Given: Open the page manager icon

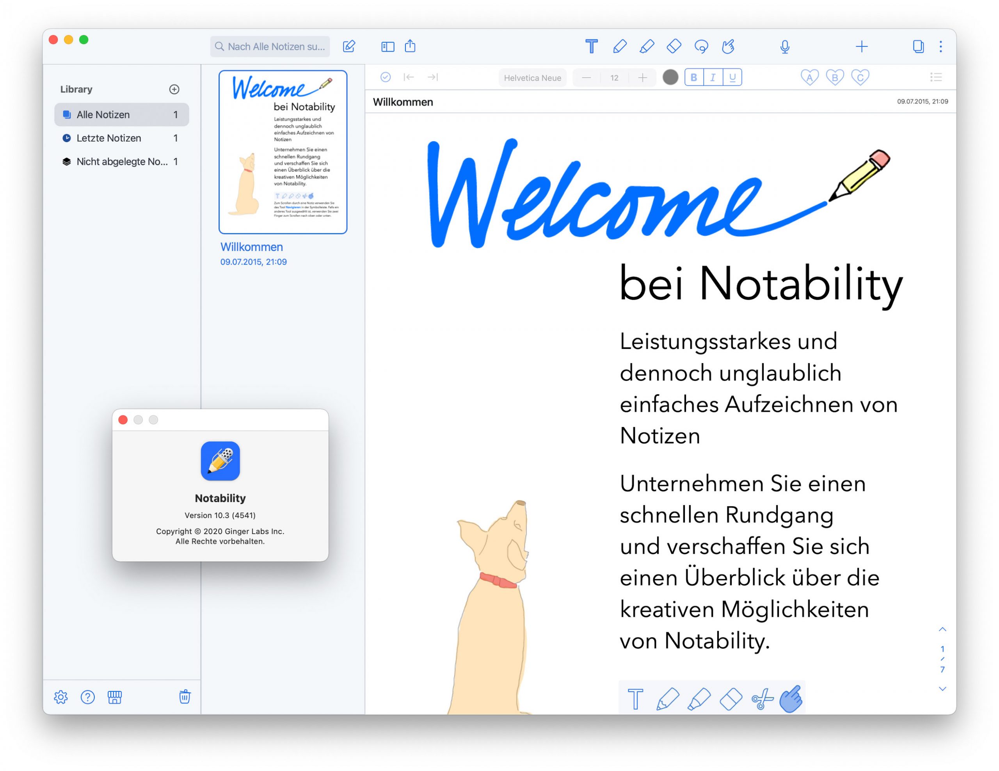Looking at the screenshot, I should coord(918,46).
